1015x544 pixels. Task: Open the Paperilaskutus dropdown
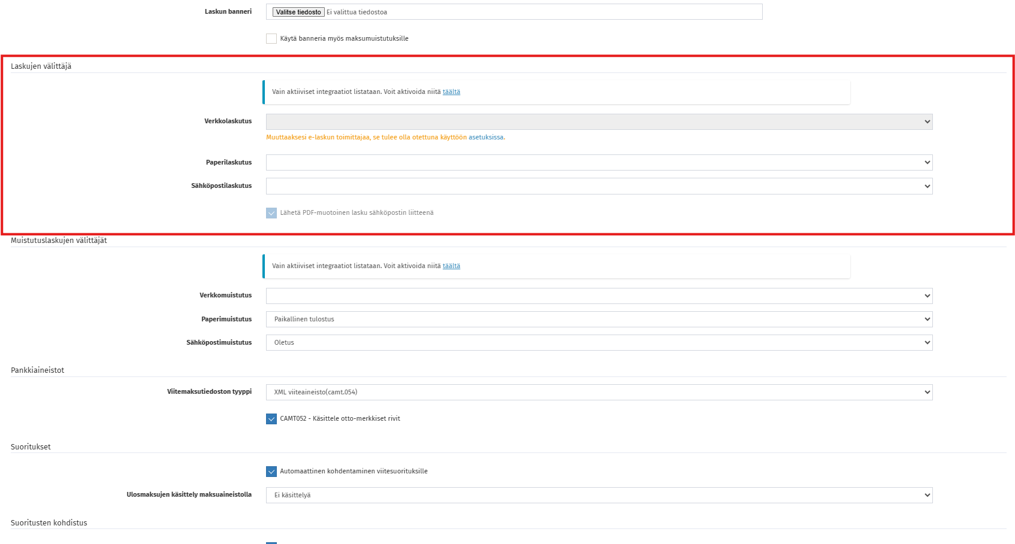pyautogui.click(x=599, y=162)
